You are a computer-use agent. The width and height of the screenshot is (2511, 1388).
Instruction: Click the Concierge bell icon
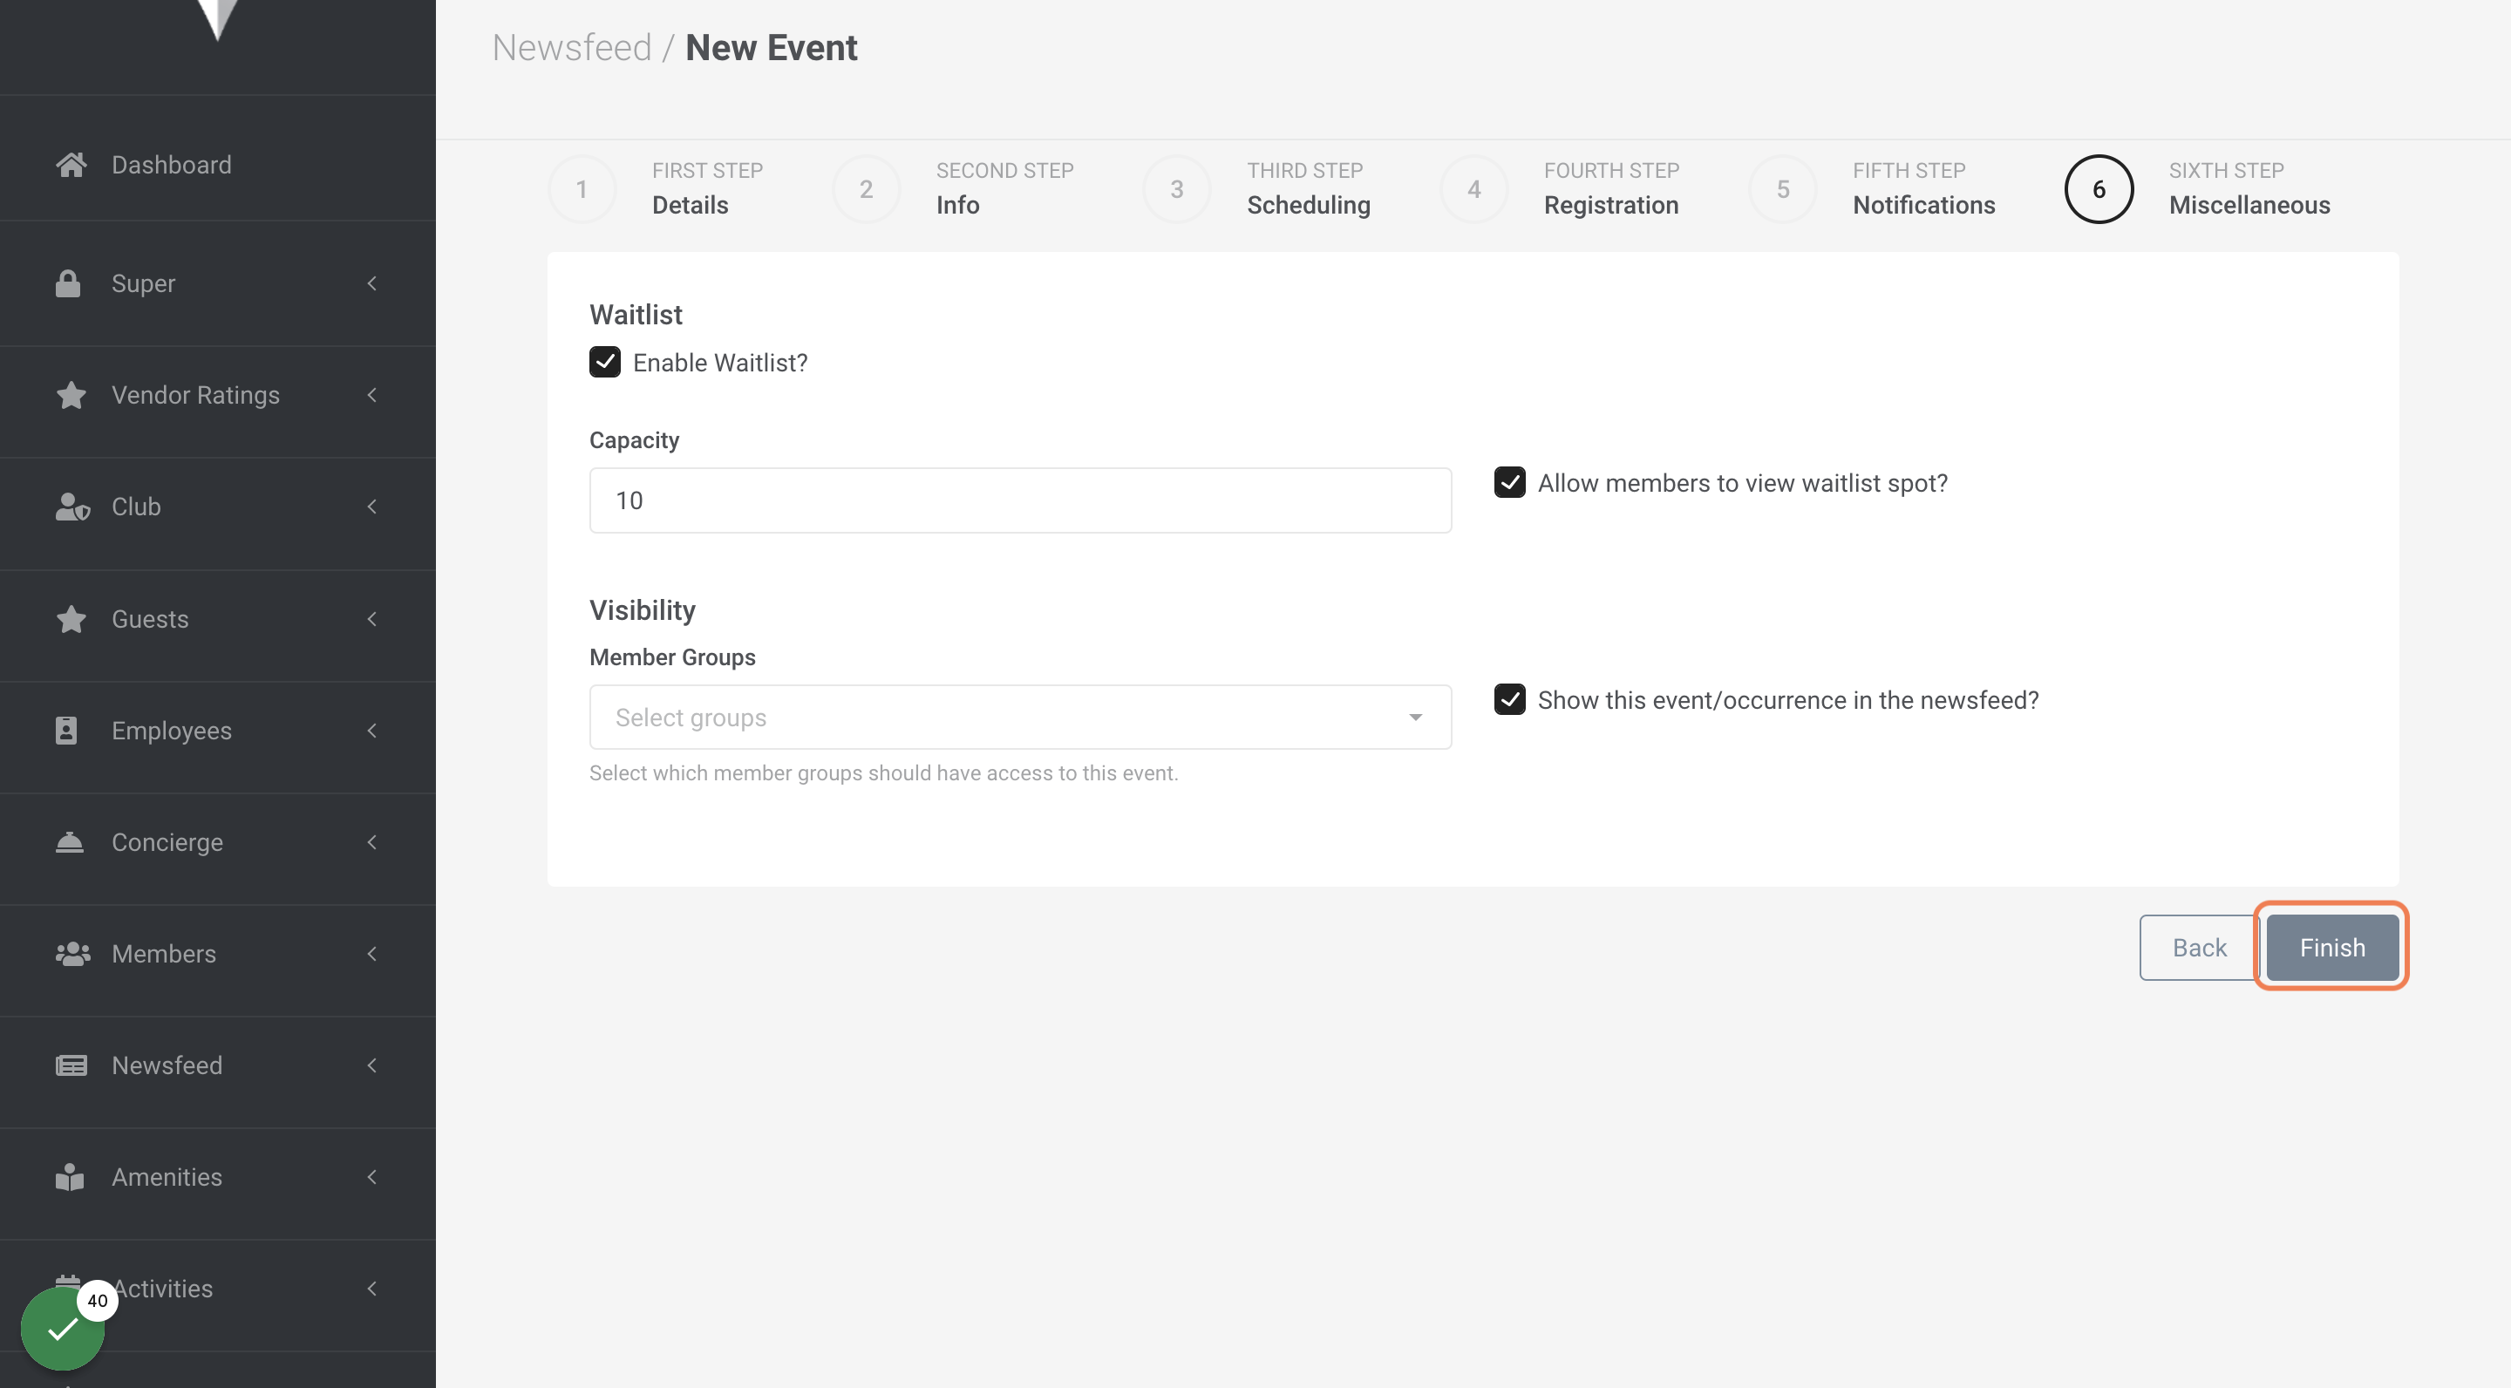point(69,842)
